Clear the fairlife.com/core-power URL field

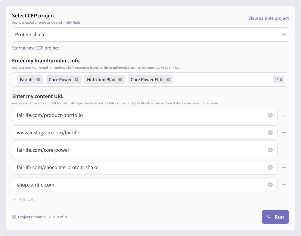coord(270,150)
